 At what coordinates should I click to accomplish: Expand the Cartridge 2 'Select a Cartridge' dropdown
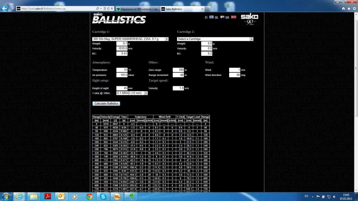tap(251, 39)
